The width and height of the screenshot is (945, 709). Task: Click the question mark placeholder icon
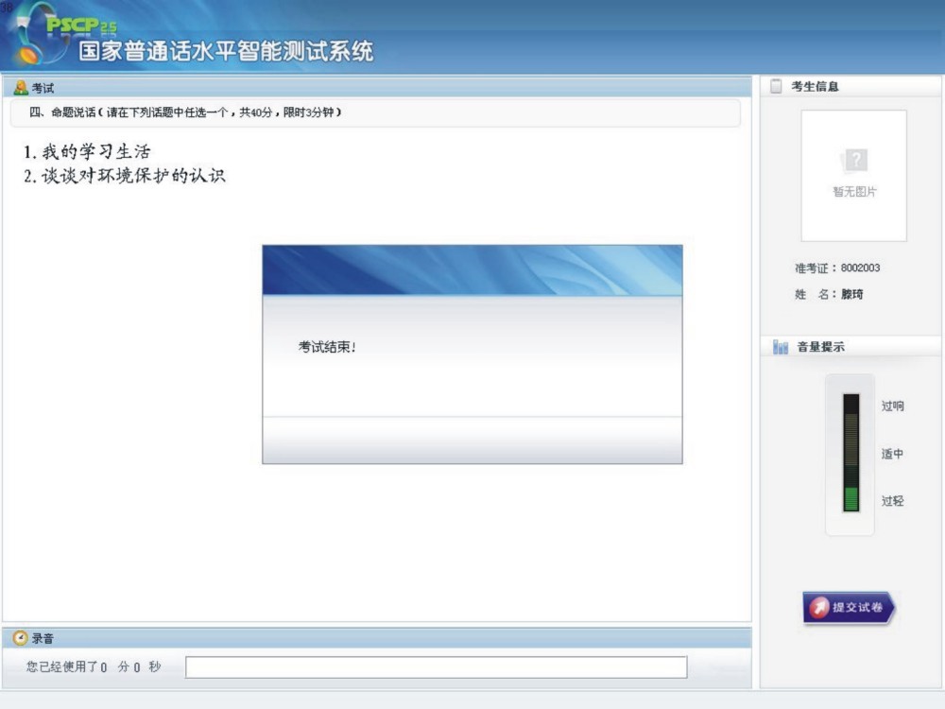click(854, 161)
